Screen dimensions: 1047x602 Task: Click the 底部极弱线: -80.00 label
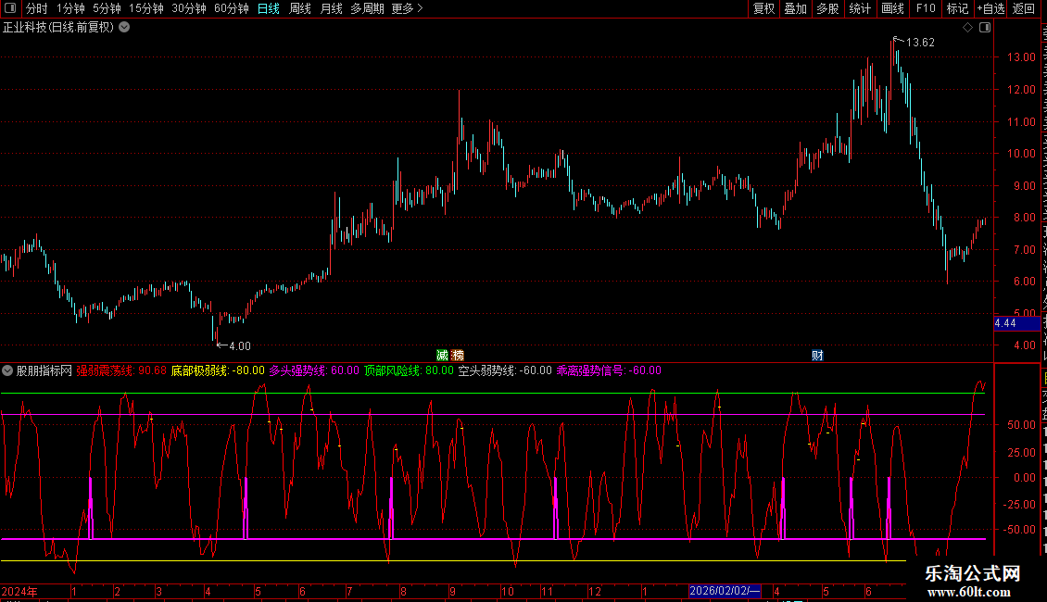click(x=218, y=370)
